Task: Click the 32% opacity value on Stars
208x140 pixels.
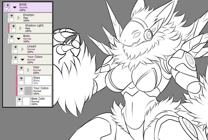Action: tap(36, 83)
